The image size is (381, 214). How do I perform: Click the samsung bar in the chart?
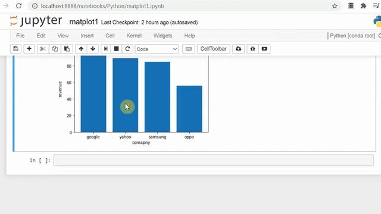pos(157,97)
